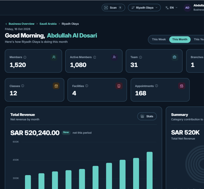The width and height of the screenshot is (204, 189).
Task: Click the Facilities building icon
Action: point(119,86)
